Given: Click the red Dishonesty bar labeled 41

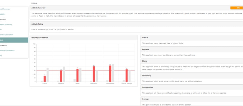Looking at the screenshot, I should [x=94, y=74].
